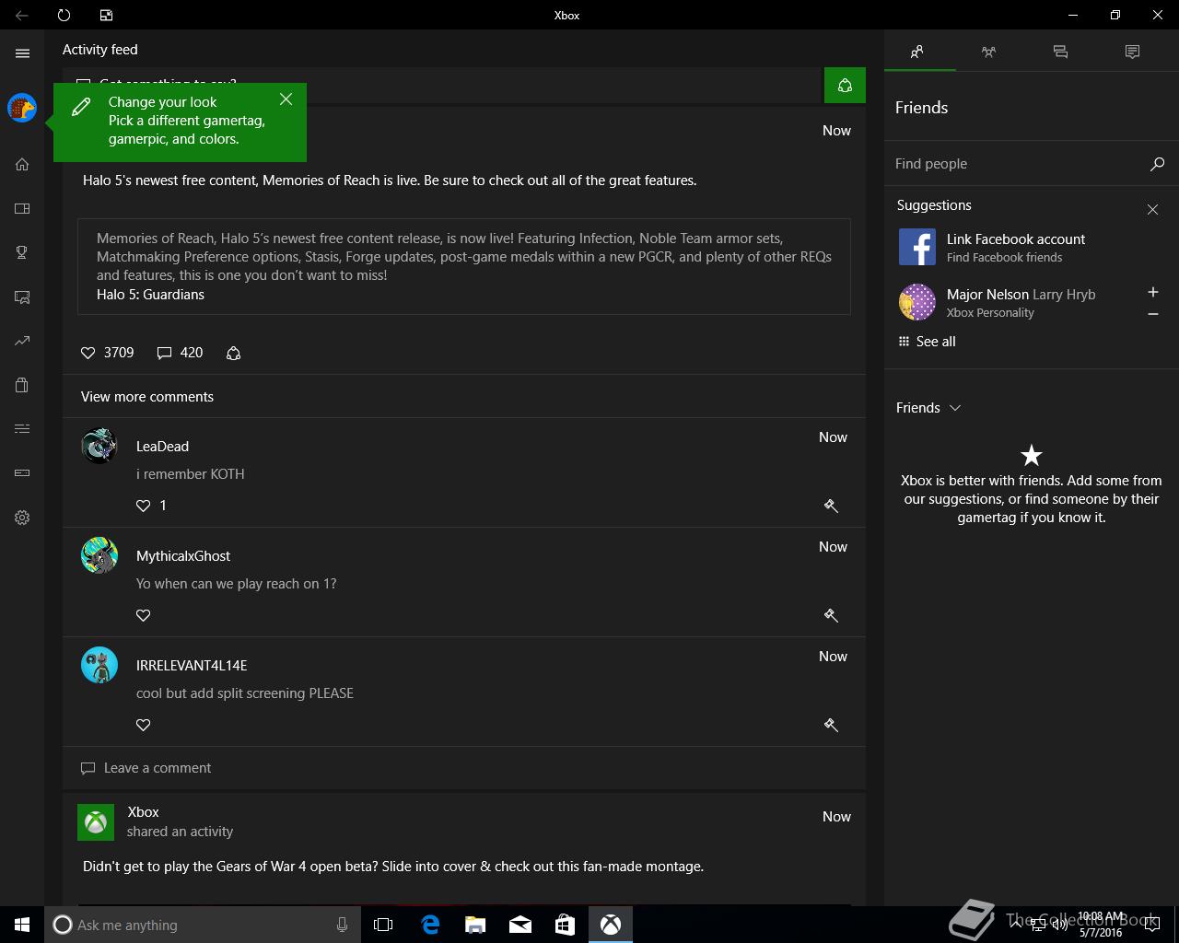Open MythicalxGhost's profile name
This screenshot has width=1179, height=943.
(x=183, y=556)
